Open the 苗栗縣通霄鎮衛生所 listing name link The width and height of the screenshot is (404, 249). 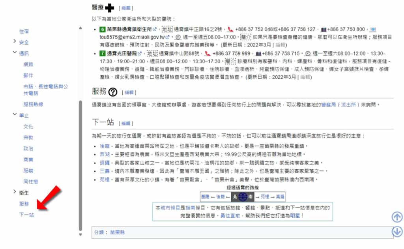click(x=129, y=29)
